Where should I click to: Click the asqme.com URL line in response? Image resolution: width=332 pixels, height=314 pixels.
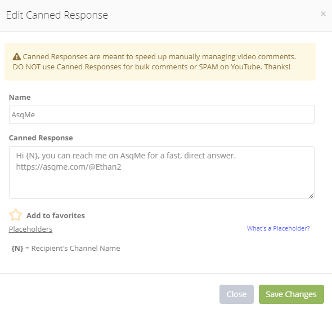[x=69, y=167]
